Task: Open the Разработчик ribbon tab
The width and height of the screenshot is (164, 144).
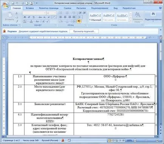Action: [129, 8]
